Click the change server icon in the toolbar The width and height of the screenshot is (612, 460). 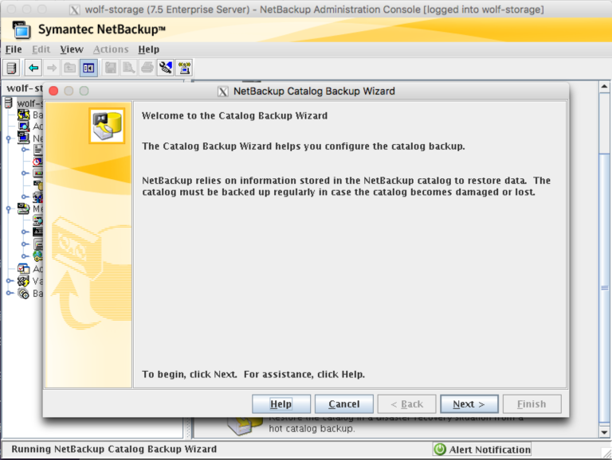point(12,68)
